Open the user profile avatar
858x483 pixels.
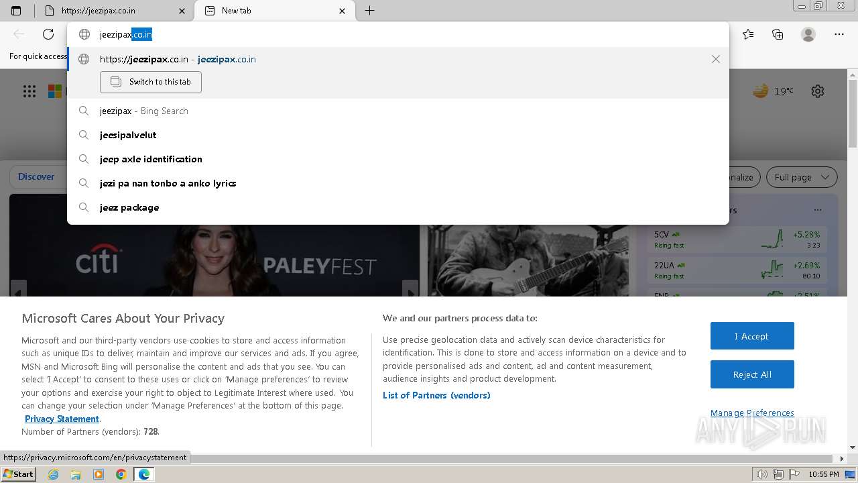tap(808, 34)
